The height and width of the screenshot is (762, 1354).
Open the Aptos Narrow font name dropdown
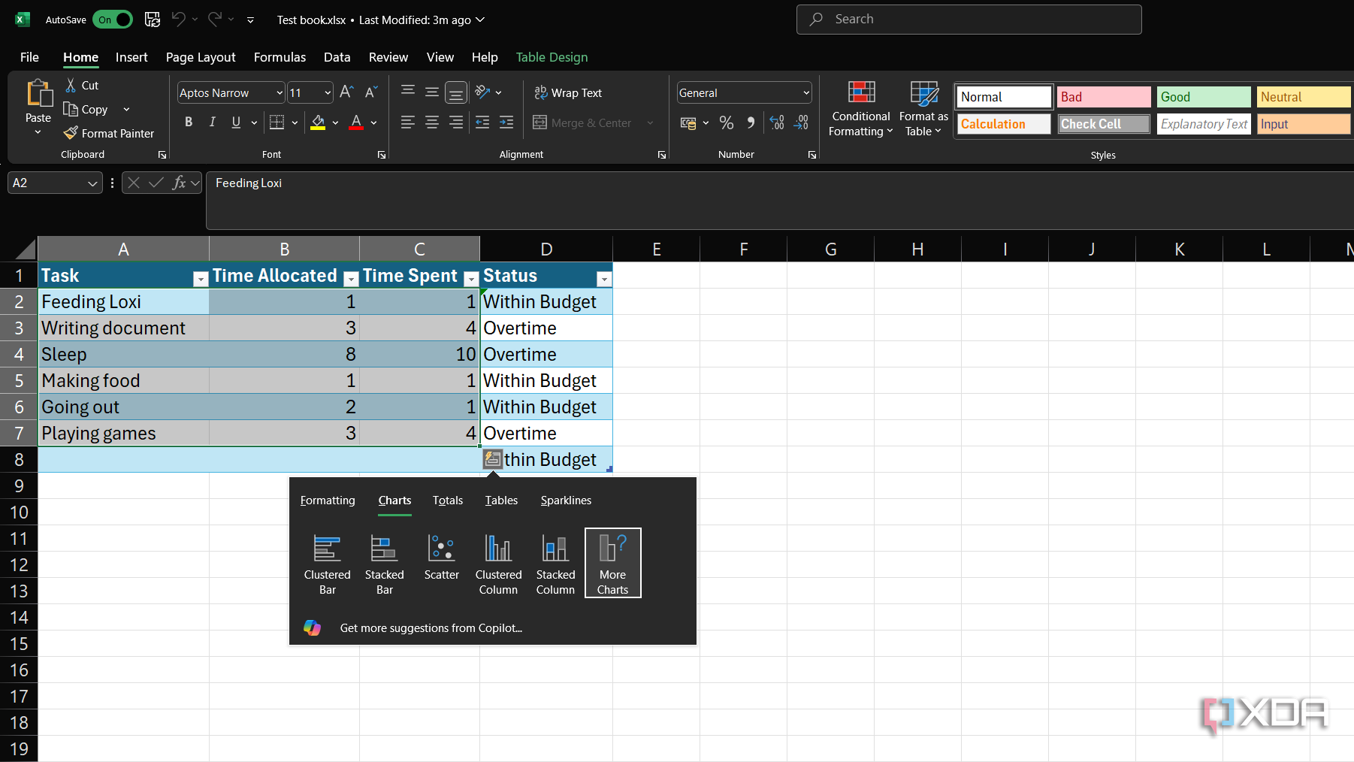[280, 92]
